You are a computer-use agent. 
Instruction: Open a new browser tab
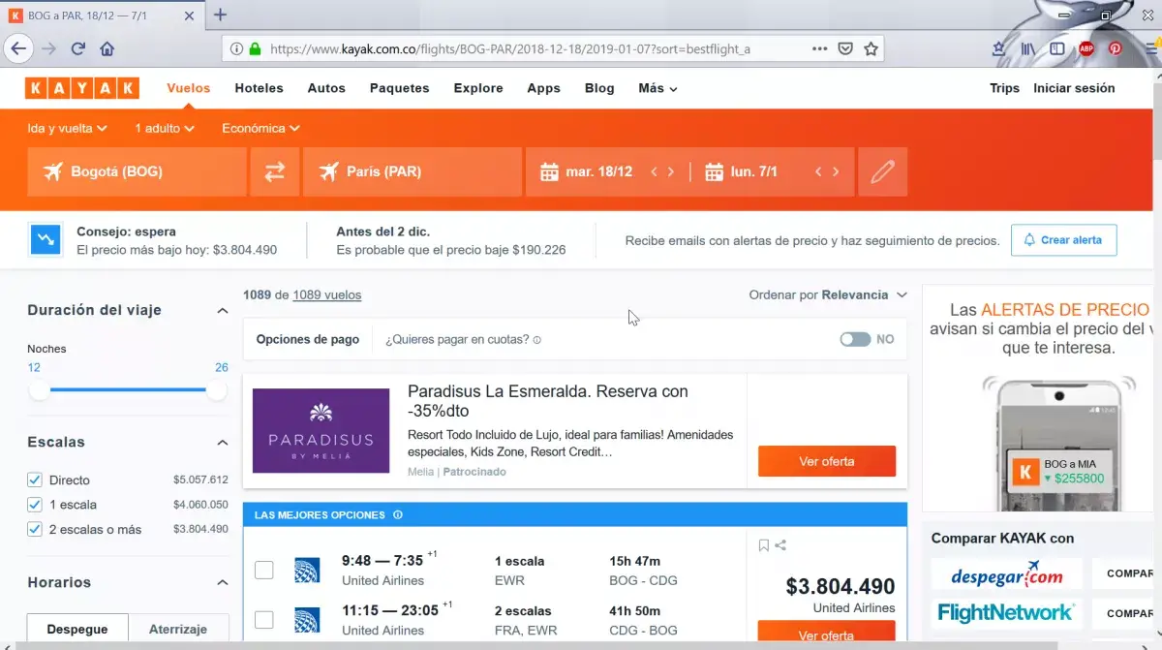coord(221,15)
